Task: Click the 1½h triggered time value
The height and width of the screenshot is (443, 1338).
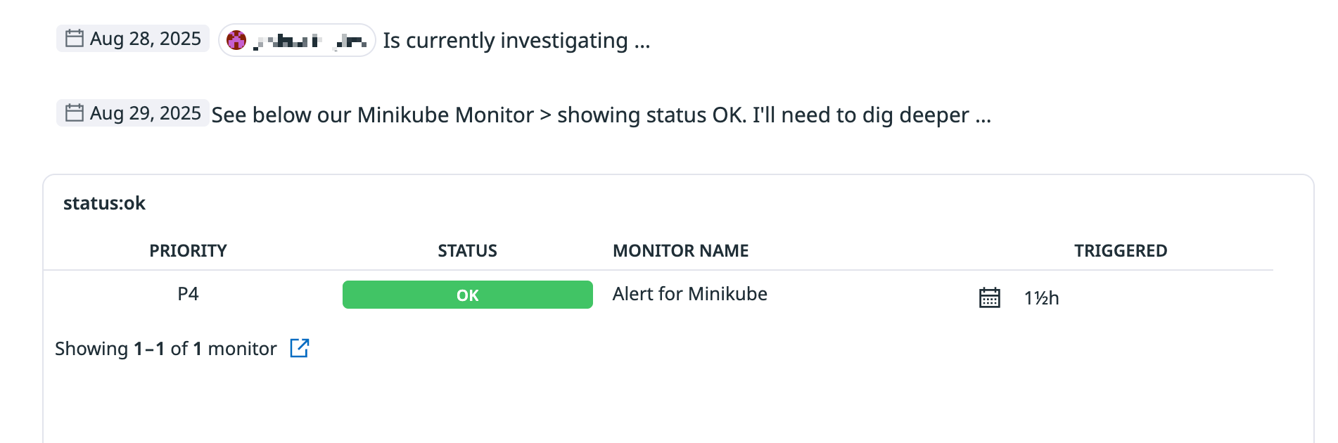Action: coord(1041,298)
